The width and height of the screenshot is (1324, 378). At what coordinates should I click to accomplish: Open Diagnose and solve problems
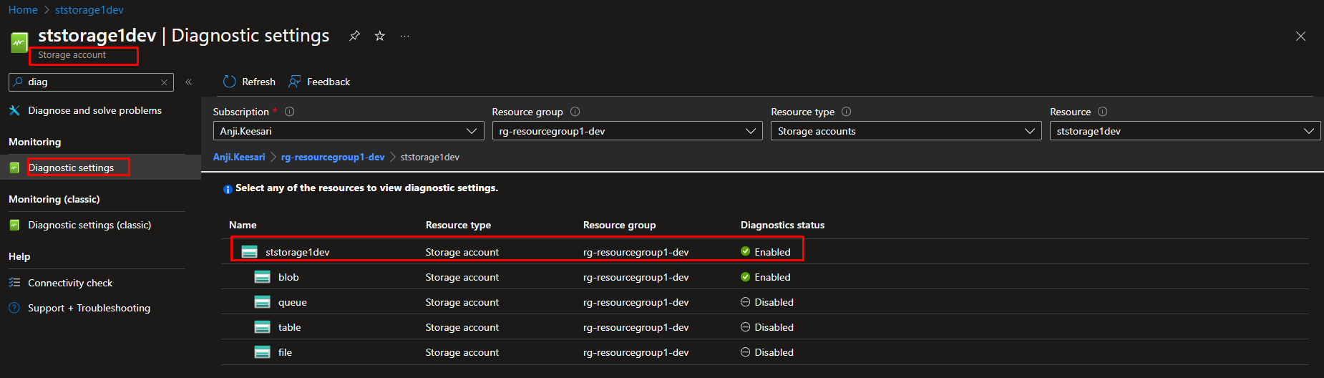(94, 110)
